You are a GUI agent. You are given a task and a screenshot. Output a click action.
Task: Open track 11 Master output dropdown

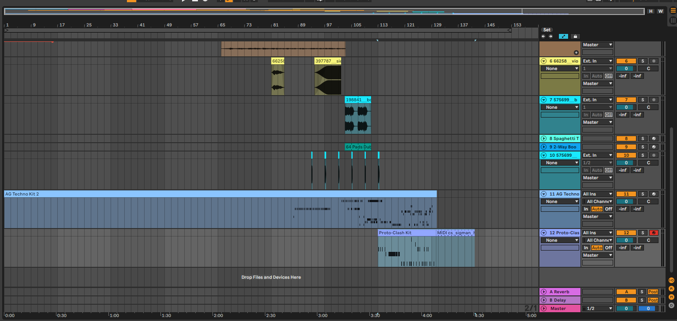tap(598, 217)
